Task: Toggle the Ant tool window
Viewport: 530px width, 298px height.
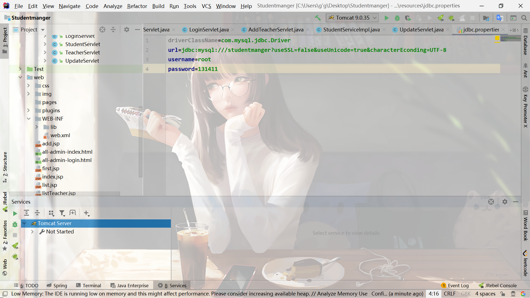Action: point(525,70)
